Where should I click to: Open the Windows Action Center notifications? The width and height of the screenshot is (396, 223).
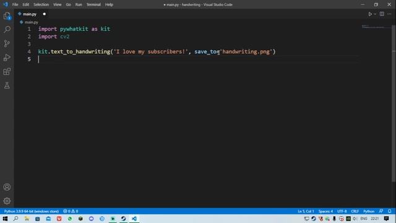(386, 219)
